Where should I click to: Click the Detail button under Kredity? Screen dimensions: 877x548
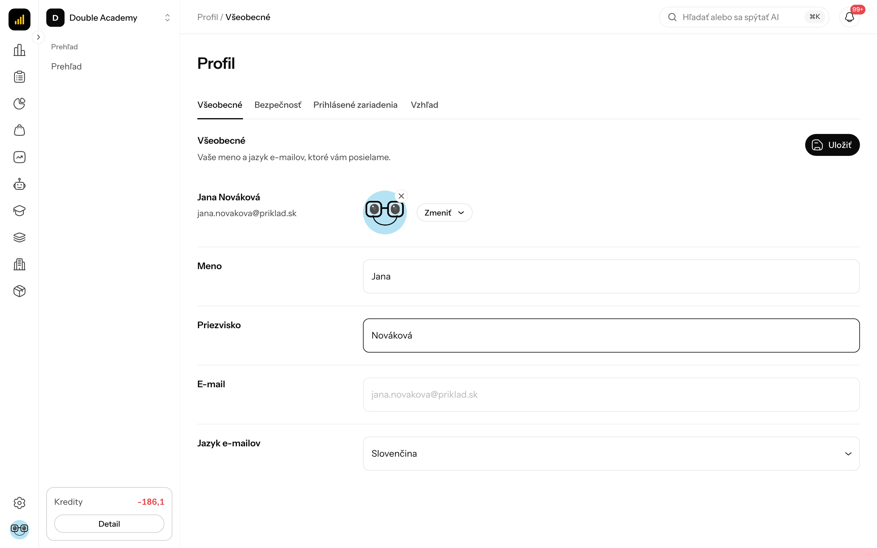click(x=109, y=524)
